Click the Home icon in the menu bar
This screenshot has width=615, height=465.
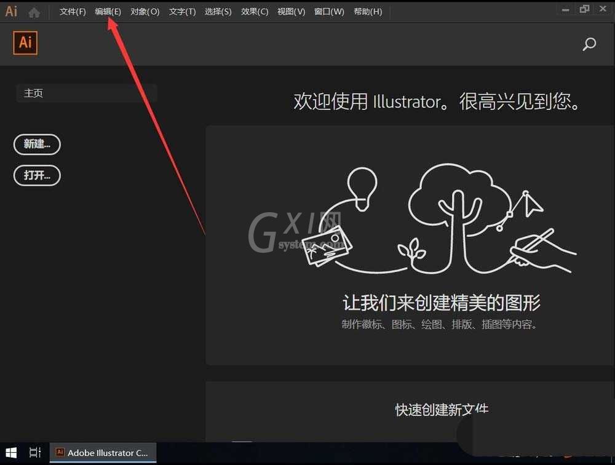click(34, 12)
